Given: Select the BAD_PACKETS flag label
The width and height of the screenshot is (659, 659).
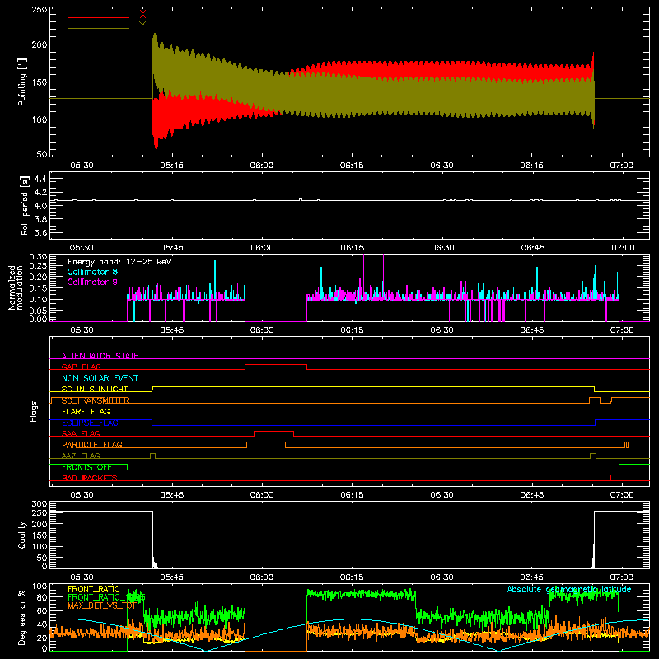Looking at the screenshot, I should [90, 478].
